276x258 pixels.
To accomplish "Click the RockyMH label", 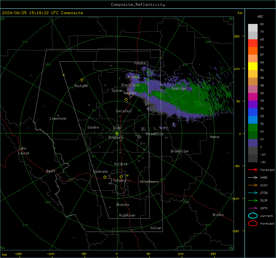I will pyautogui.click(x=81, y=86).
